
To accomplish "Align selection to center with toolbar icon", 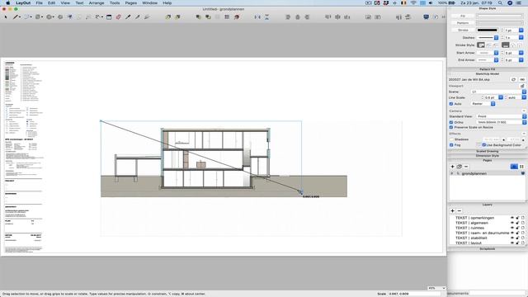I will (297, 16).
